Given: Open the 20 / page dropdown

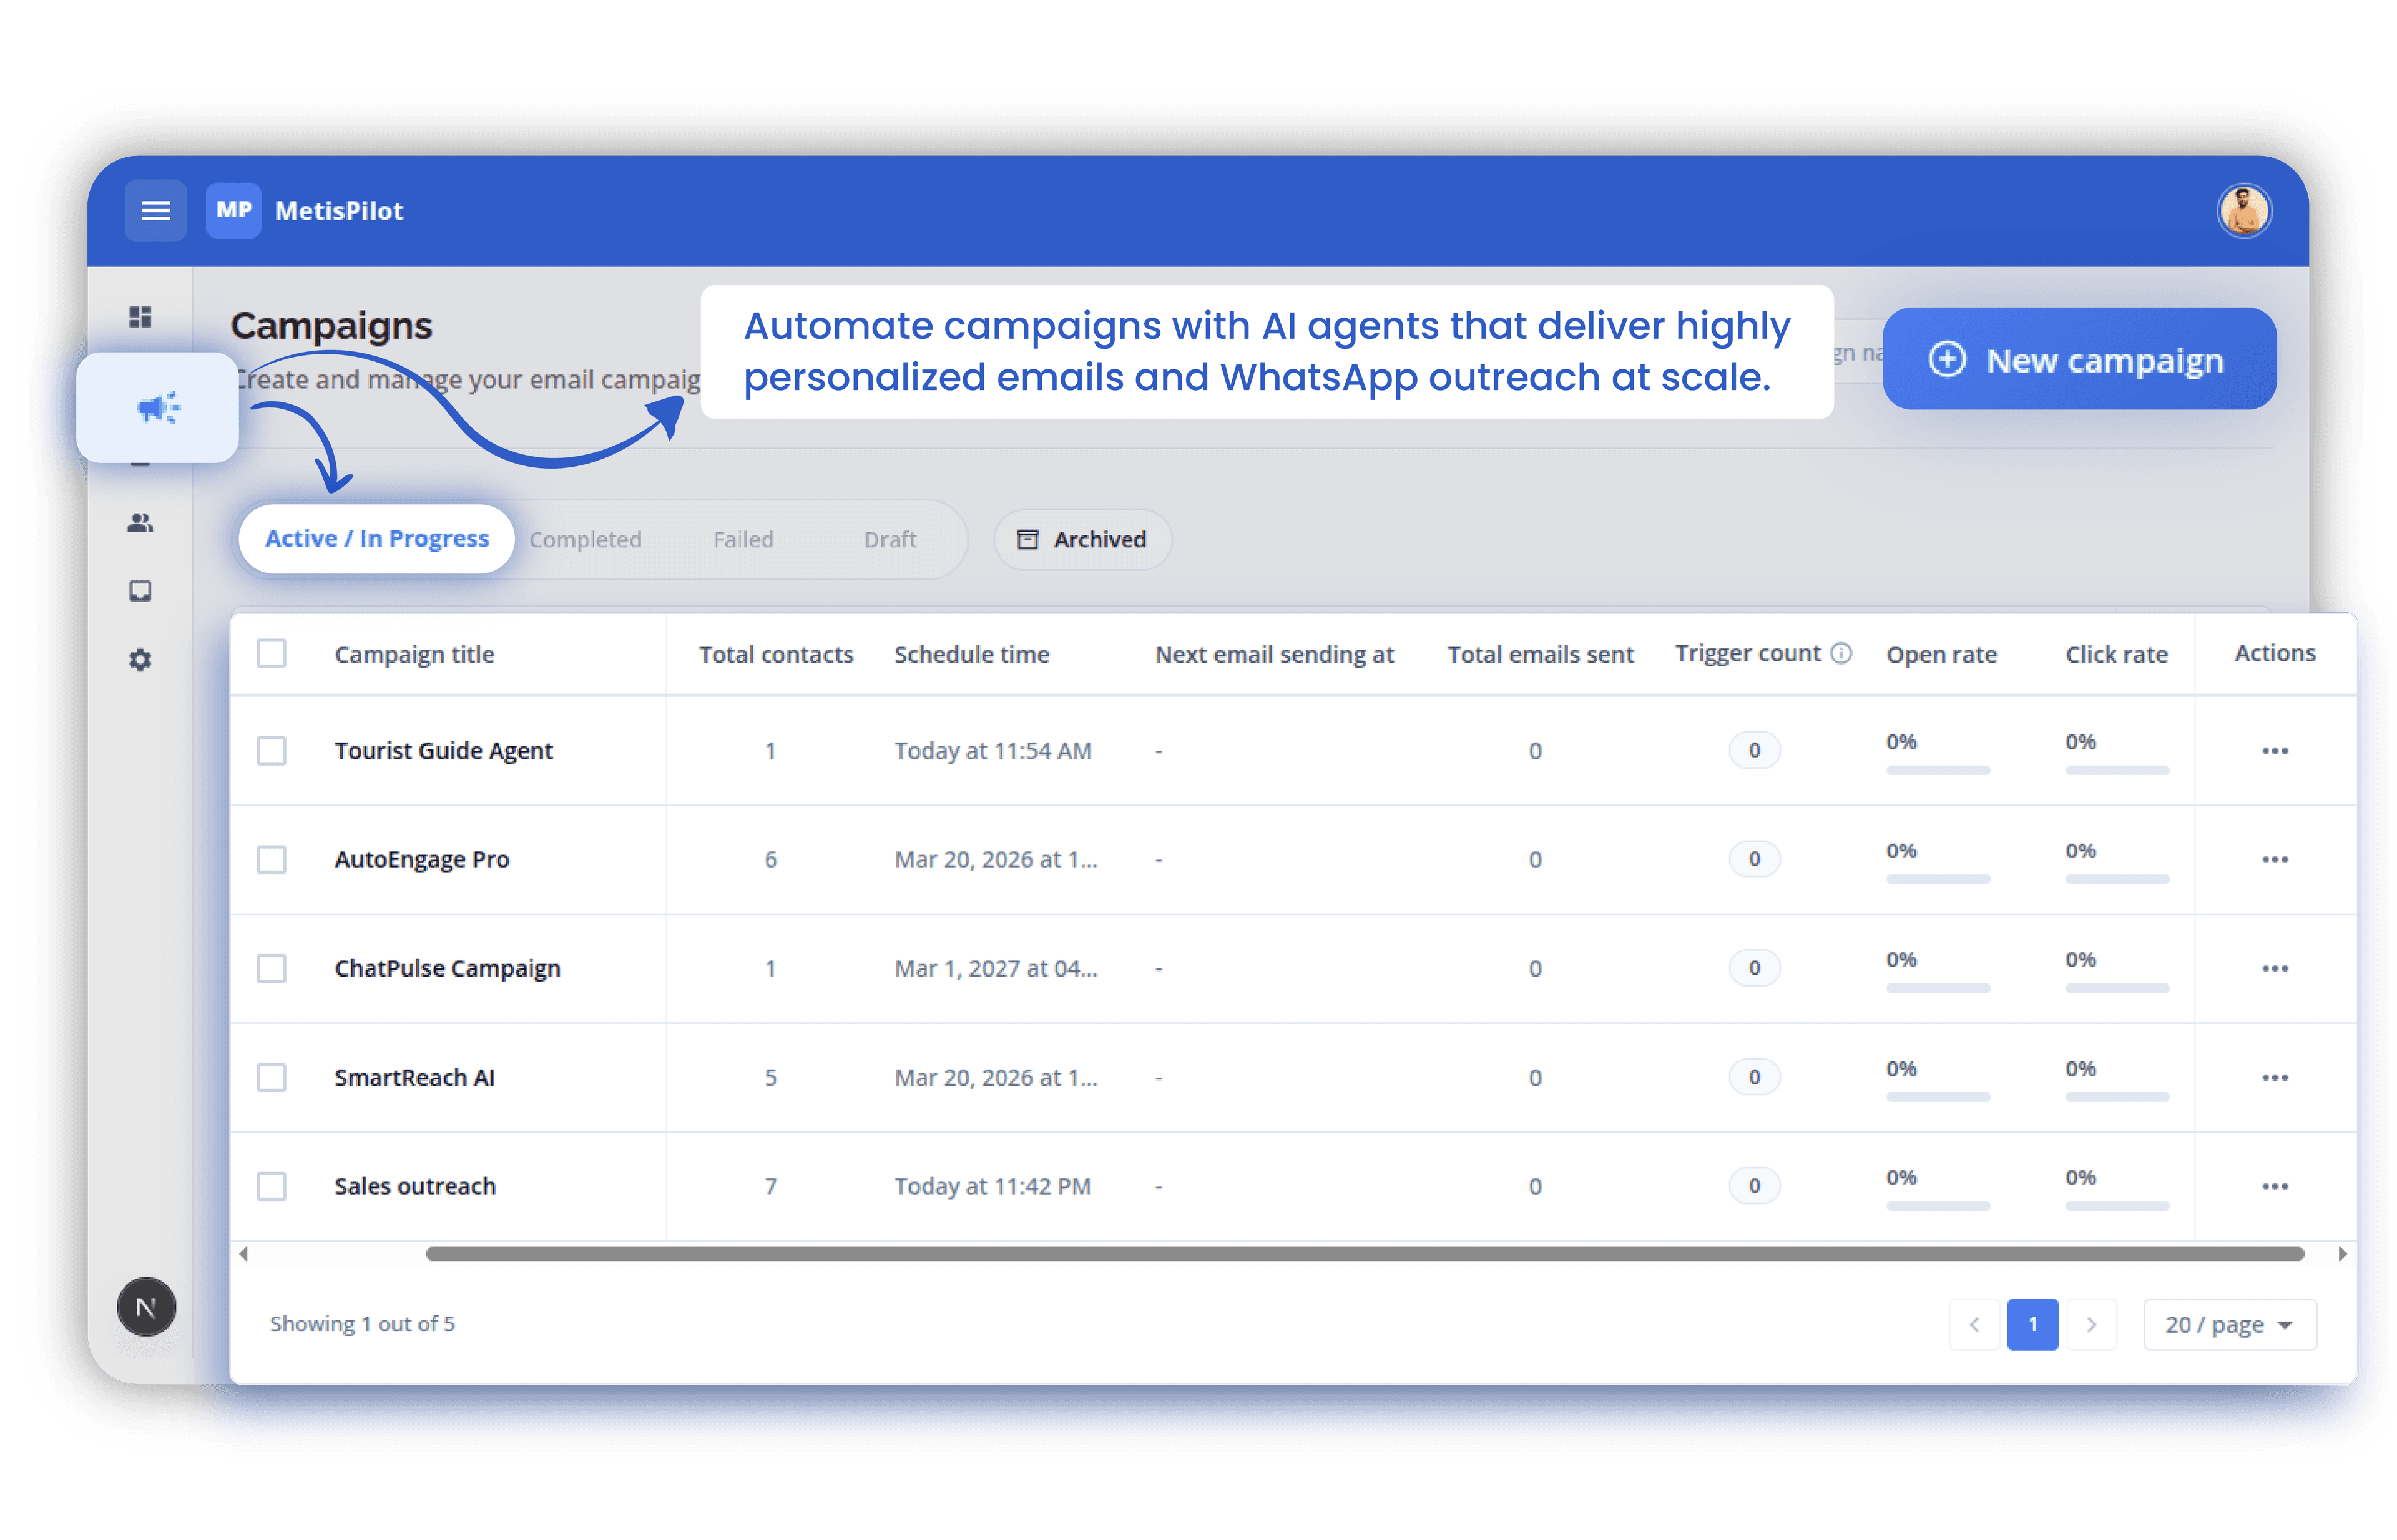Looking at the screenshot, I should point(2229,1324).
